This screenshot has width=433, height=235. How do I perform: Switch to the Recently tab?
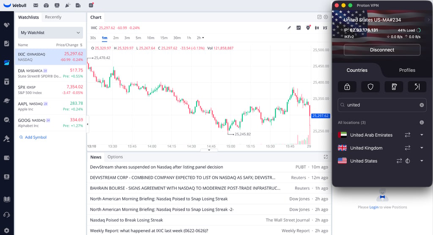coord(53,17)
